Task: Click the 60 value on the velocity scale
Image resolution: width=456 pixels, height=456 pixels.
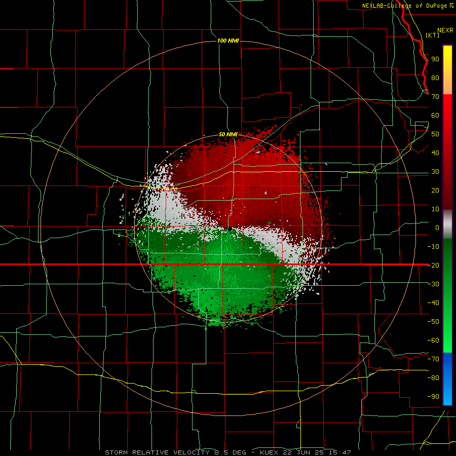Action: click(x=435, y=116)
